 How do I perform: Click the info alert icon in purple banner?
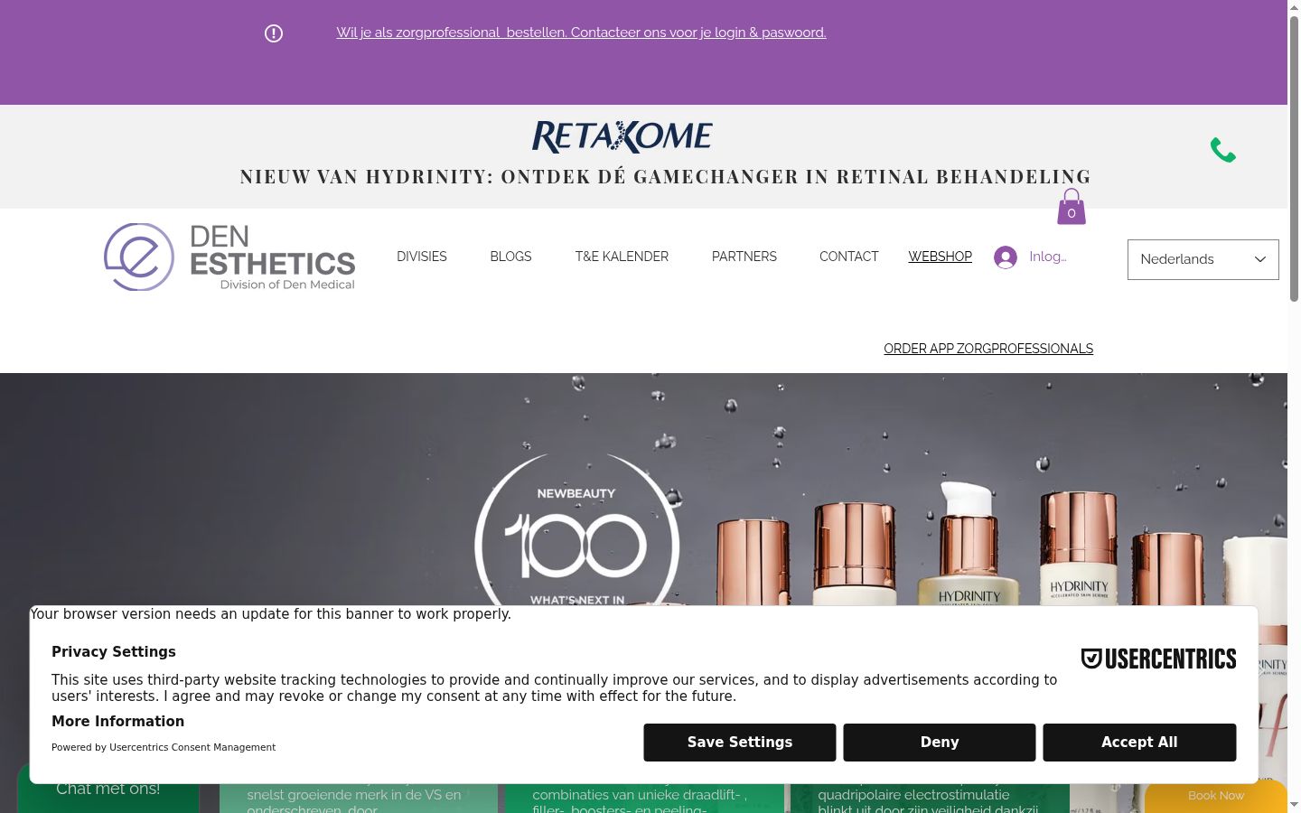pyautogui.click(x=274, y=33)
